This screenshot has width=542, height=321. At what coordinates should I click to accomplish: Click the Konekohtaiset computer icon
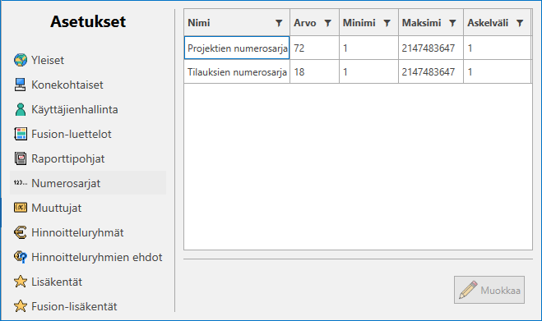[x=21, y=85]
